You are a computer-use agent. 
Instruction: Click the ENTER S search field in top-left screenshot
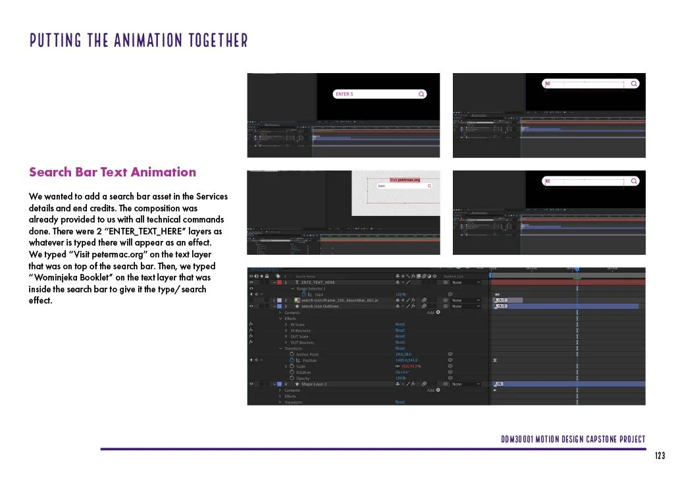click(380, 94)
